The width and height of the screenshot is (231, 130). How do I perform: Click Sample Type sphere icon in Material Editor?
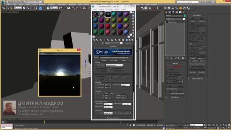click(x=133, y=13)
